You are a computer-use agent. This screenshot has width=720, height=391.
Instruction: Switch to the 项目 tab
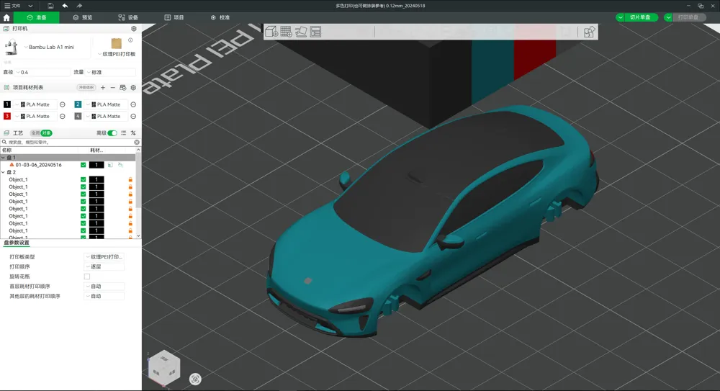[x=174, y=17]
